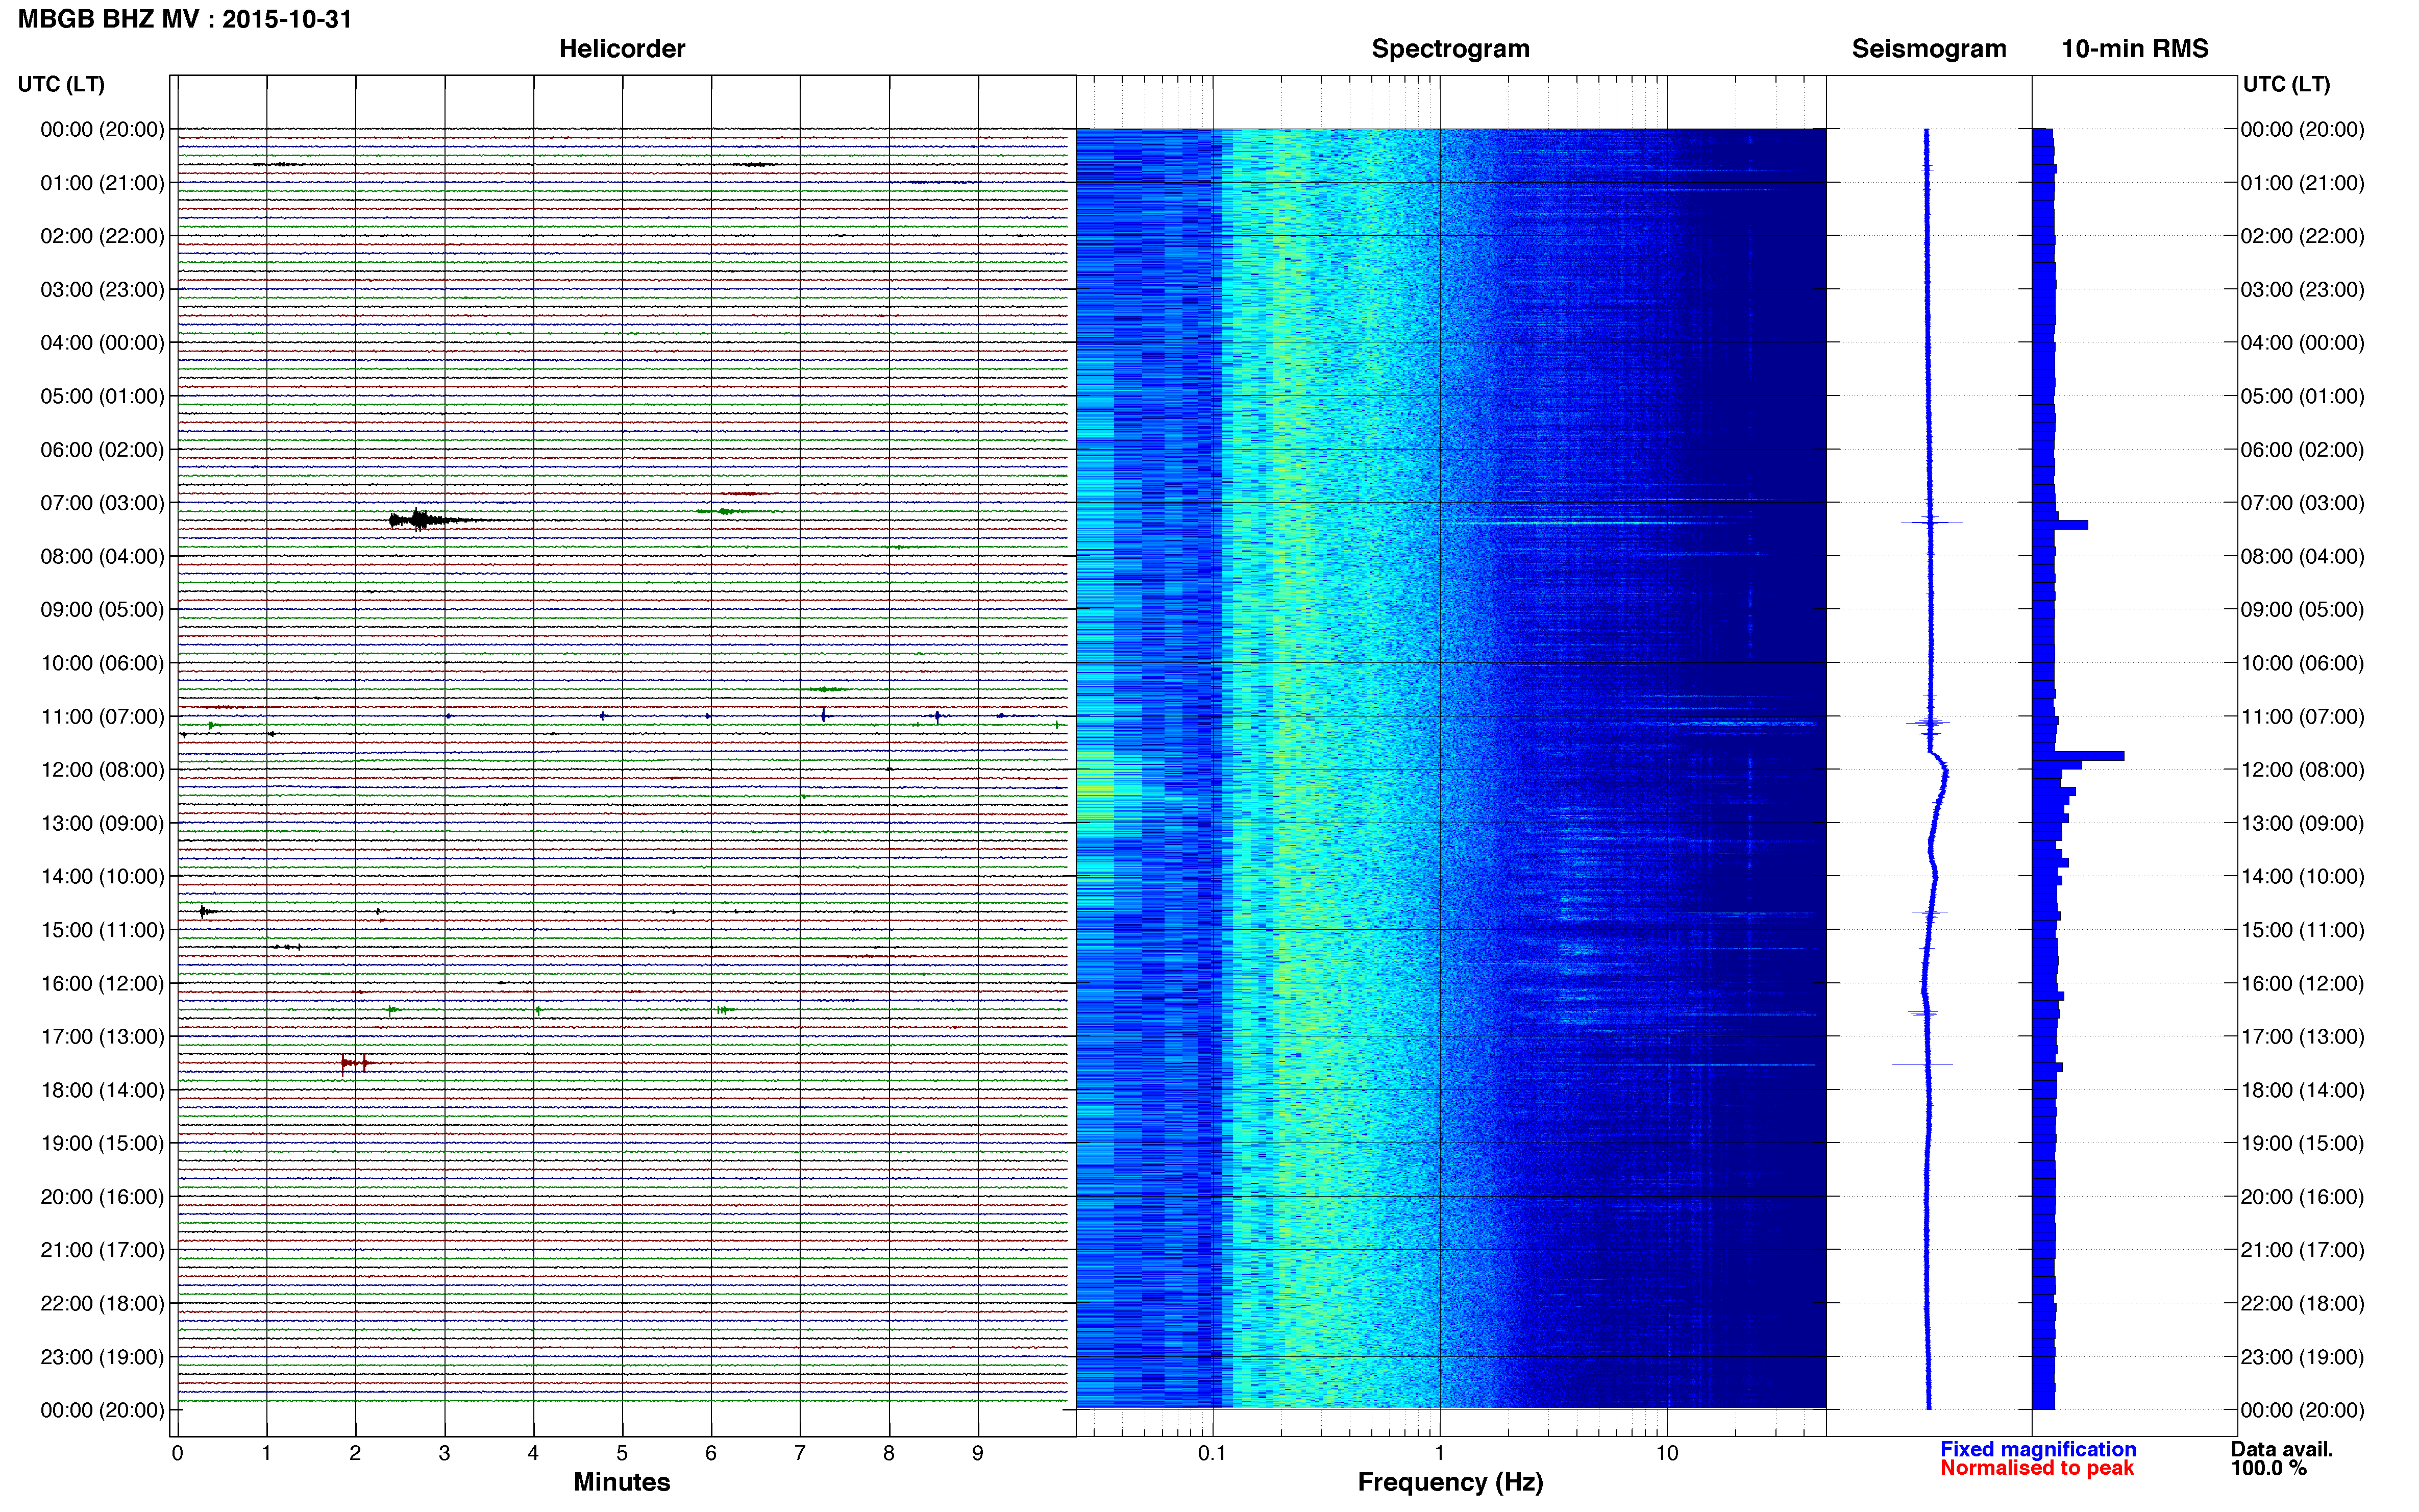Click the RMS bar spike just after 07:00
2419x1512 pixels.
click(2060, 524)
